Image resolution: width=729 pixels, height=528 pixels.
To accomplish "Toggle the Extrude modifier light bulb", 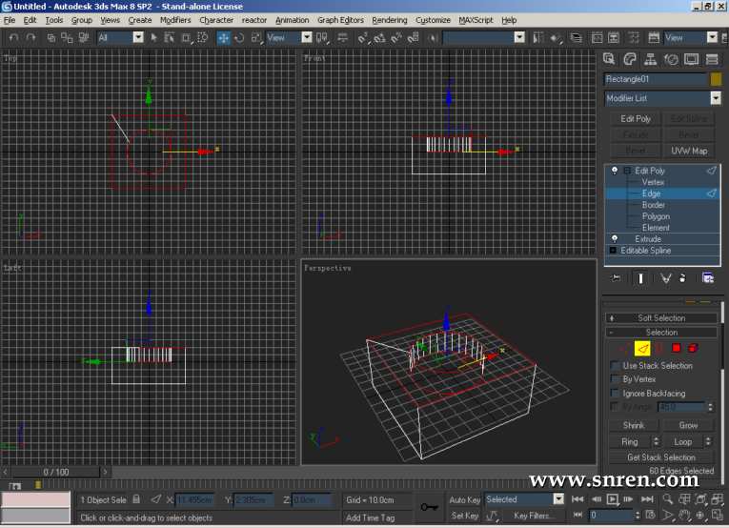I will pos(614,239).
